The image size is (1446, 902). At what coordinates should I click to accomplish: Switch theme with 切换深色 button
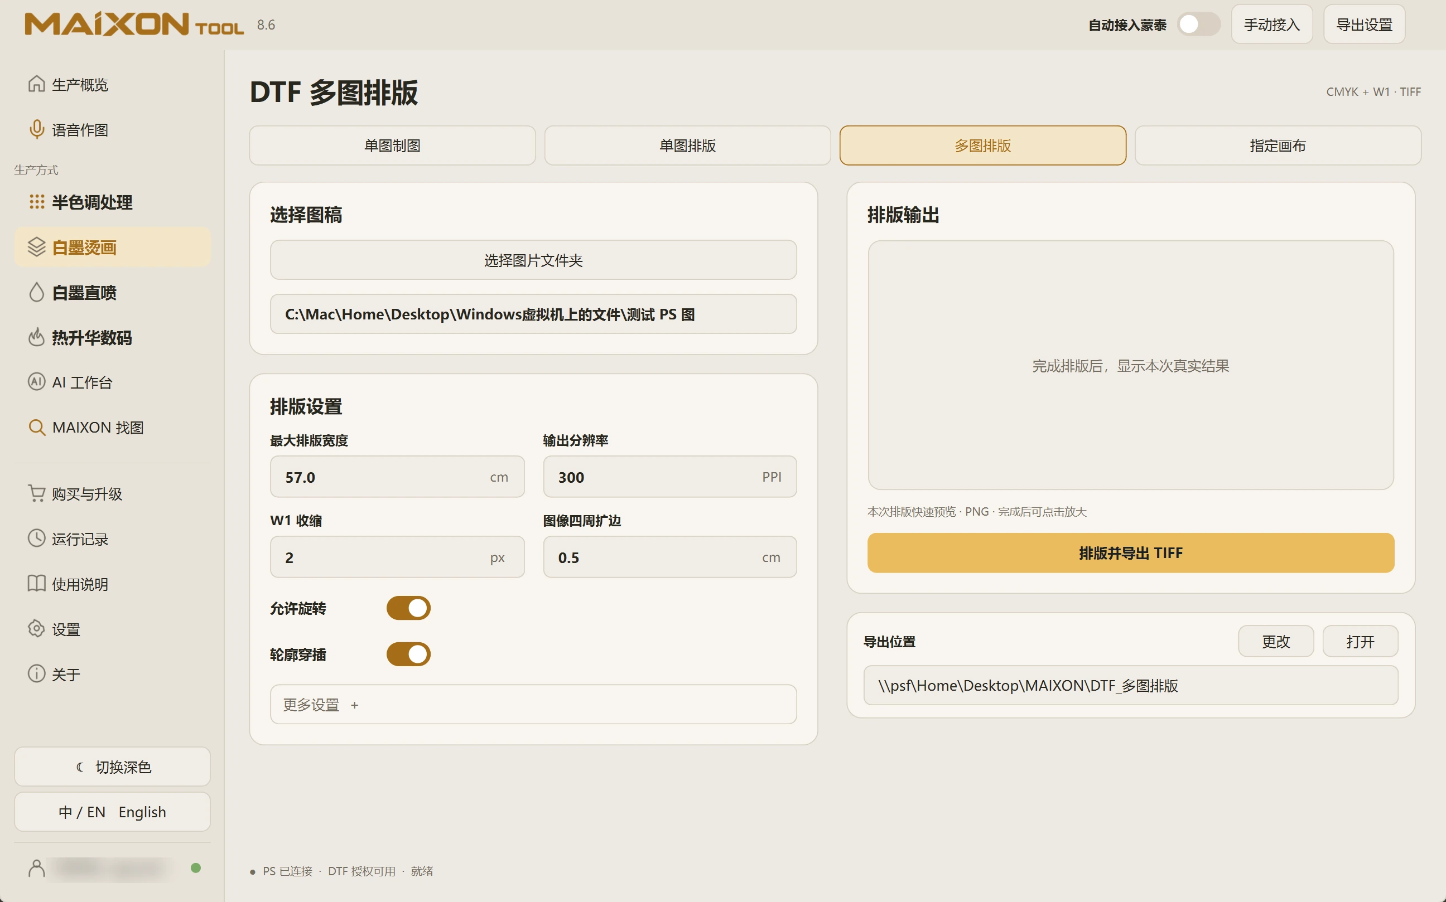tap(112, 767)
